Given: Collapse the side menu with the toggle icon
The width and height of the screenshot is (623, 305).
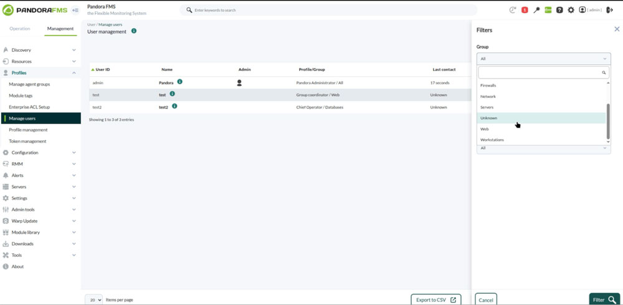Looking at the screenshot, I should (75, 10).
